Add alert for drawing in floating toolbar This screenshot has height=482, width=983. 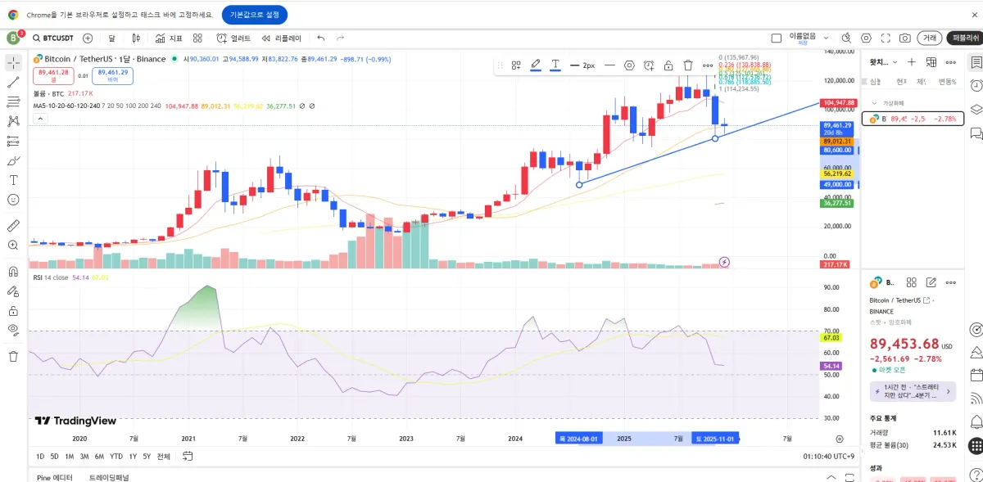click(649, 65)
